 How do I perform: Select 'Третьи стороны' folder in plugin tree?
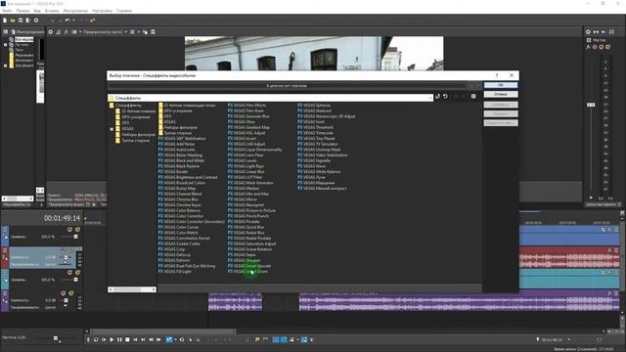[133, 141]
